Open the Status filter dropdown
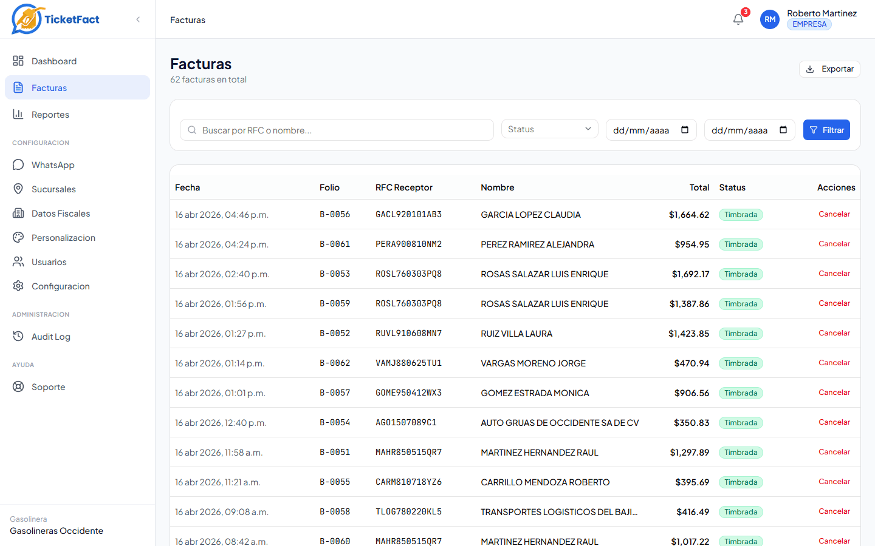The height and width of the screenshot is (546, 875). coord(549,129)
